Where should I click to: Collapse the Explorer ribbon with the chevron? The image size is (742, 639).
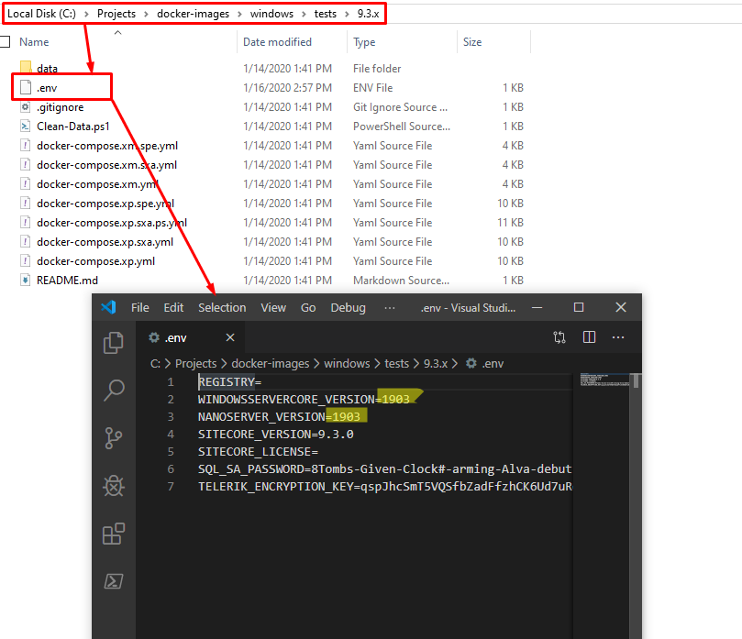(x=117, y=31)
